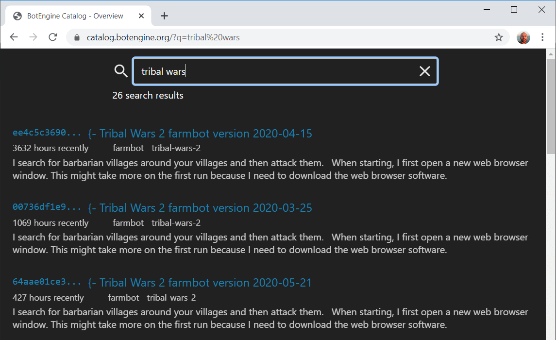Click the browser forward arrow
Screen dimensions: 556x340
pos(34,37)
